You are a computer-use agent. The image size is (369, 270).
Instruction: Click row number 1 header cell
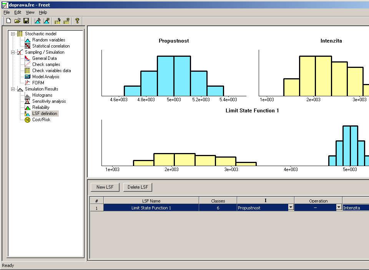click(x=97, y=208)
